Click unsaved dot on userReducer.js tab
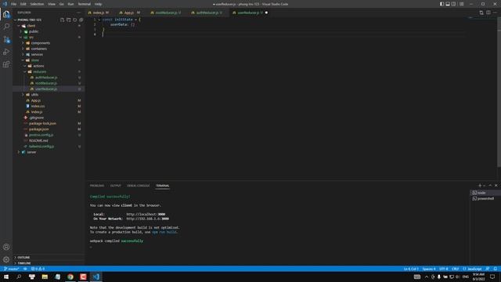 [266, 13]
